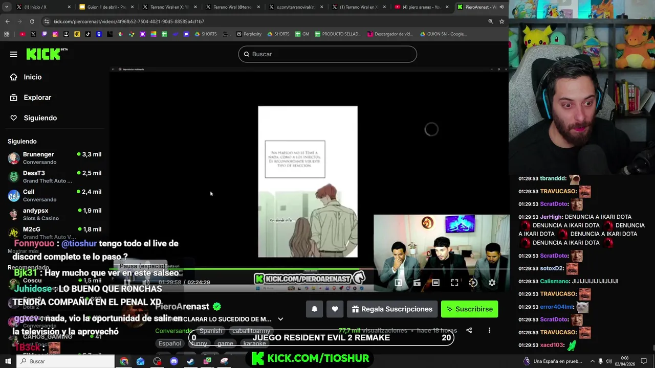The width and height of the screenshot is (655, 368).
Task: Reload the page in browser
Action: pyautogui.click(x=32, y=21)
